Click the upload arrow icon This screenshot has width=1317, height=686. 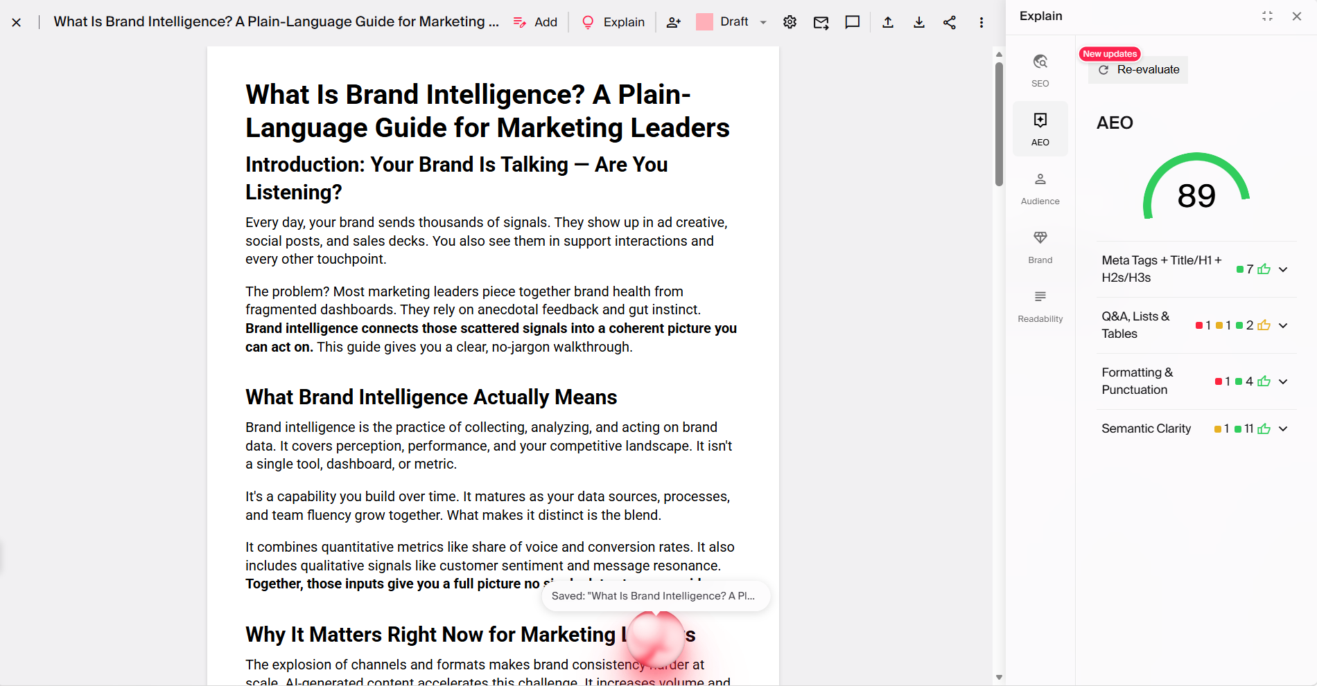tap(887, 22)
